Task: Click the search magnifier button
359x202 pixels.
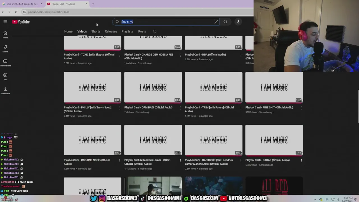Action: pos(225,22)
